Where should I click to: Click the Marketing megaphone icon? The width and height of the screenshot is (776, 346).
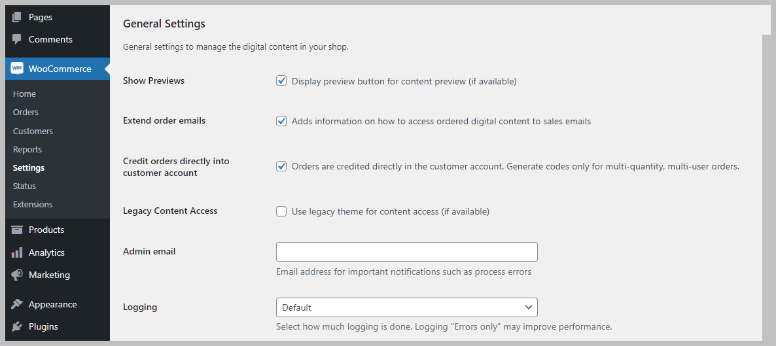[x=17, y=275]
